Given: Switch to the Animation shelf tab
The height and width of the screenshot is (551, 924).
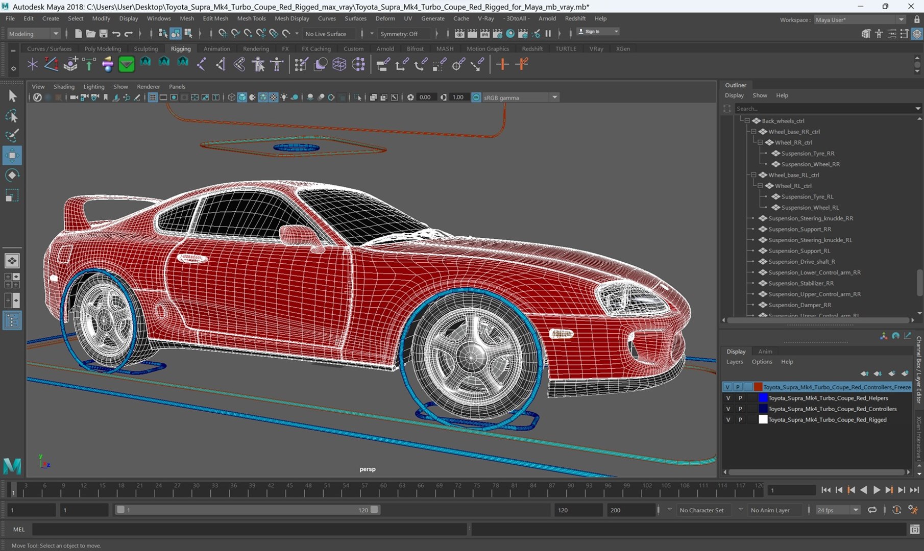Looking at the screenshot, I should (x=216, y=49).
